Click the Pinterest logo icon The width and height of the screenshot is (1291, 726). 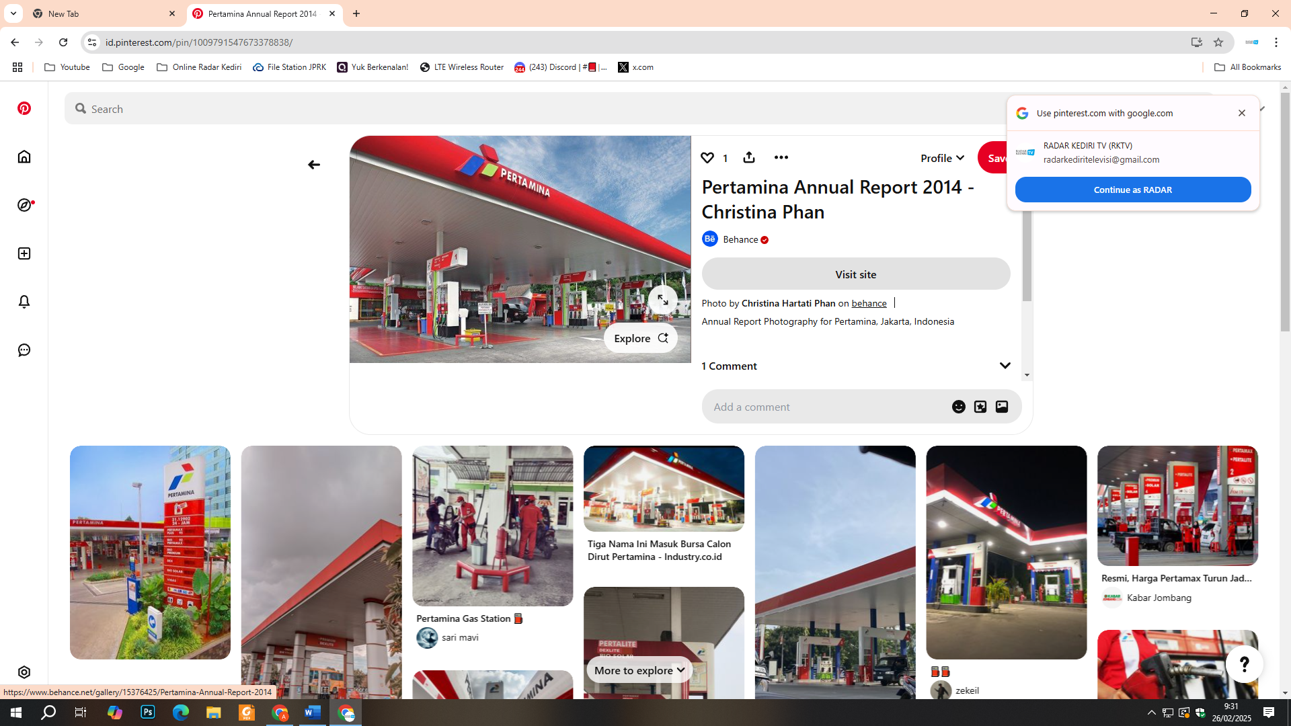point(24,108)
